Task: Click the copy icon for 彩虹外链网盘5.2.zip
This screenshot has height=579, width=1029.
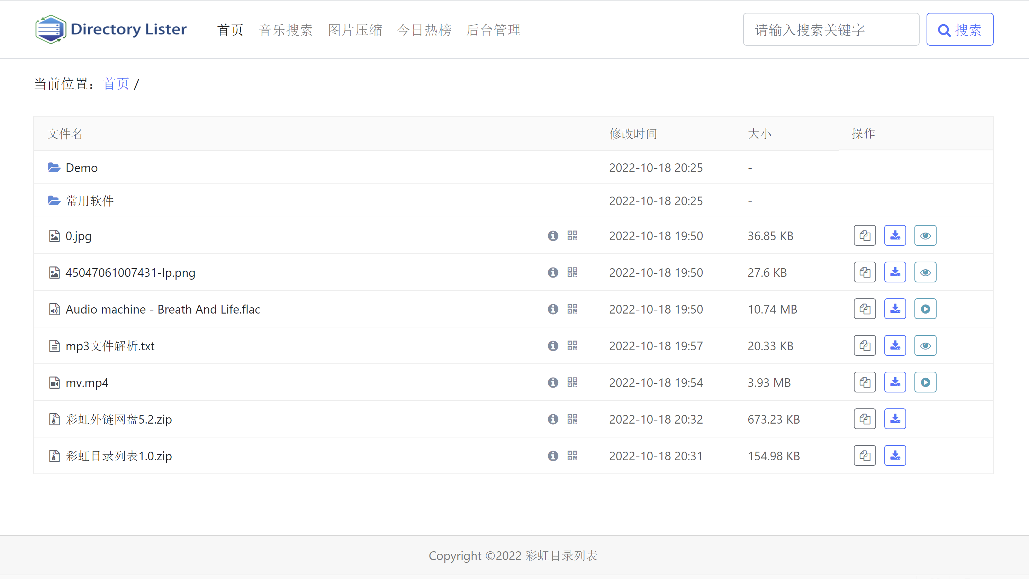Action: (864, 419)
